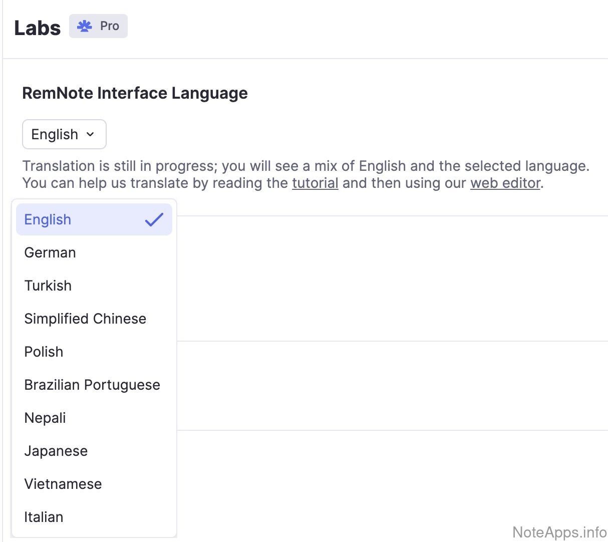Select English from the language list
Viewport: 608px width, 542px height.
click(48, 219)
